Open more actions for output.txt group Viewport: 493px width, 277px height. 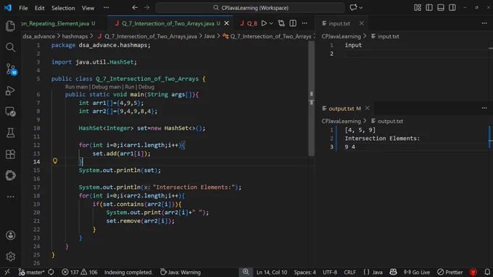(484, 108)
